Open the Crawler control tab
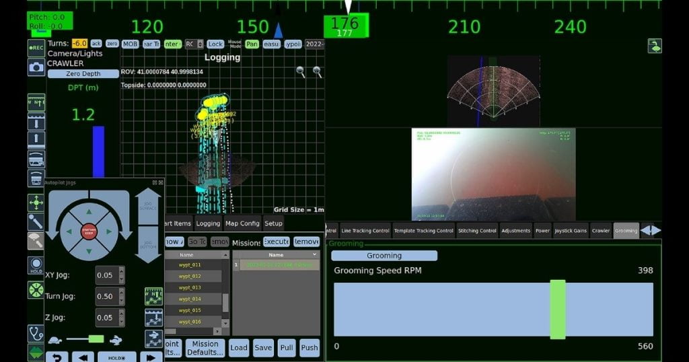 click(x=601, y=231)
